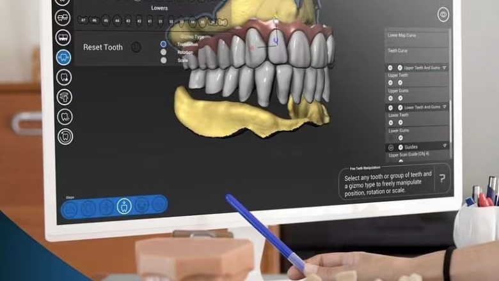
Task: Click the blue gizmo handle on upper tooth
Action: (x=276, y=41)
